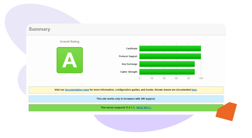Click the SNI support notice text
The image size is (252, 138).
pos(126,99)
